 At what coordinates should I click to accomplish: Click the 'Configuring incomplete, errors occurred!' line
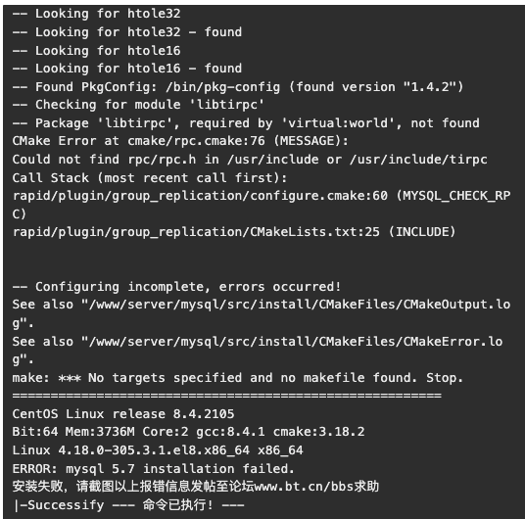point(176,287)
